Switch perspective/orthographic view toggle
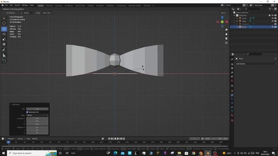 click(x=226, y=43)
